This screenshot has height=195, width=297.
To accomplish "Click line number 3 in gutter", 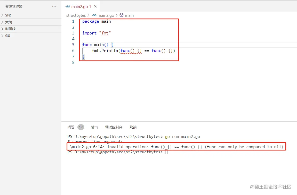I will click(73, 33).
